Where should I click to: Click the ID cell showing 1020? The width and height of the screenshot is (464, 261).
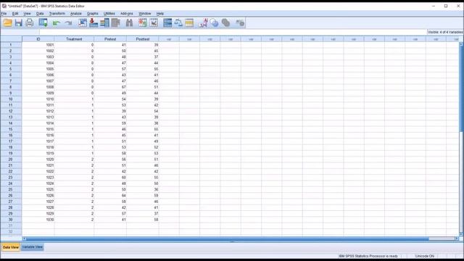point(38,159)
